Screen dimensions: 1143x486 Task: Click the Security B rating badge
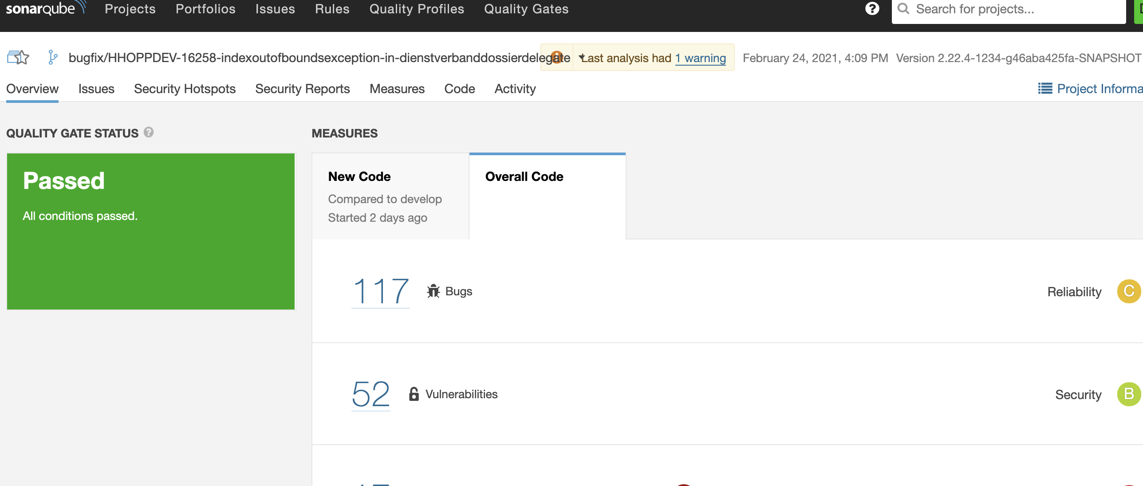[x=1128, y=394]
